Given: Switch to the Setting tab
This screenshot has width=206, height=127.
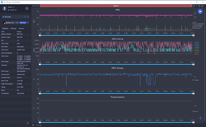Looking at the screenshot, I should (x=13, y=28).
